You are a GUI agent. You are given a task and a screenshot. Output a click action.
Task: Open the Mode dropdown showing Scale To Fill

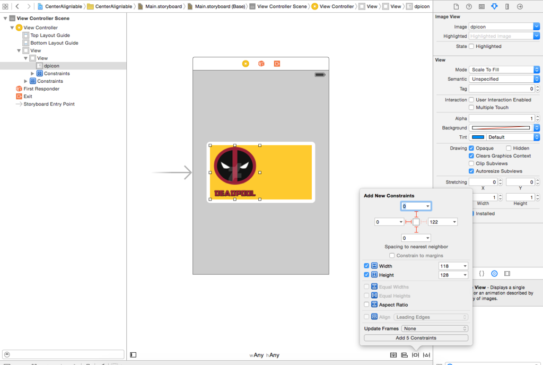[x=504, y=69]
